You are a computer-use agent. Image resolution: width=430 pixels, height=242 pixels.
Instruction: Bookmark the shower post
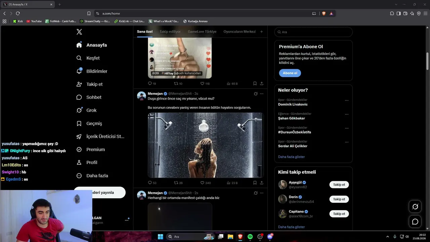255,183
